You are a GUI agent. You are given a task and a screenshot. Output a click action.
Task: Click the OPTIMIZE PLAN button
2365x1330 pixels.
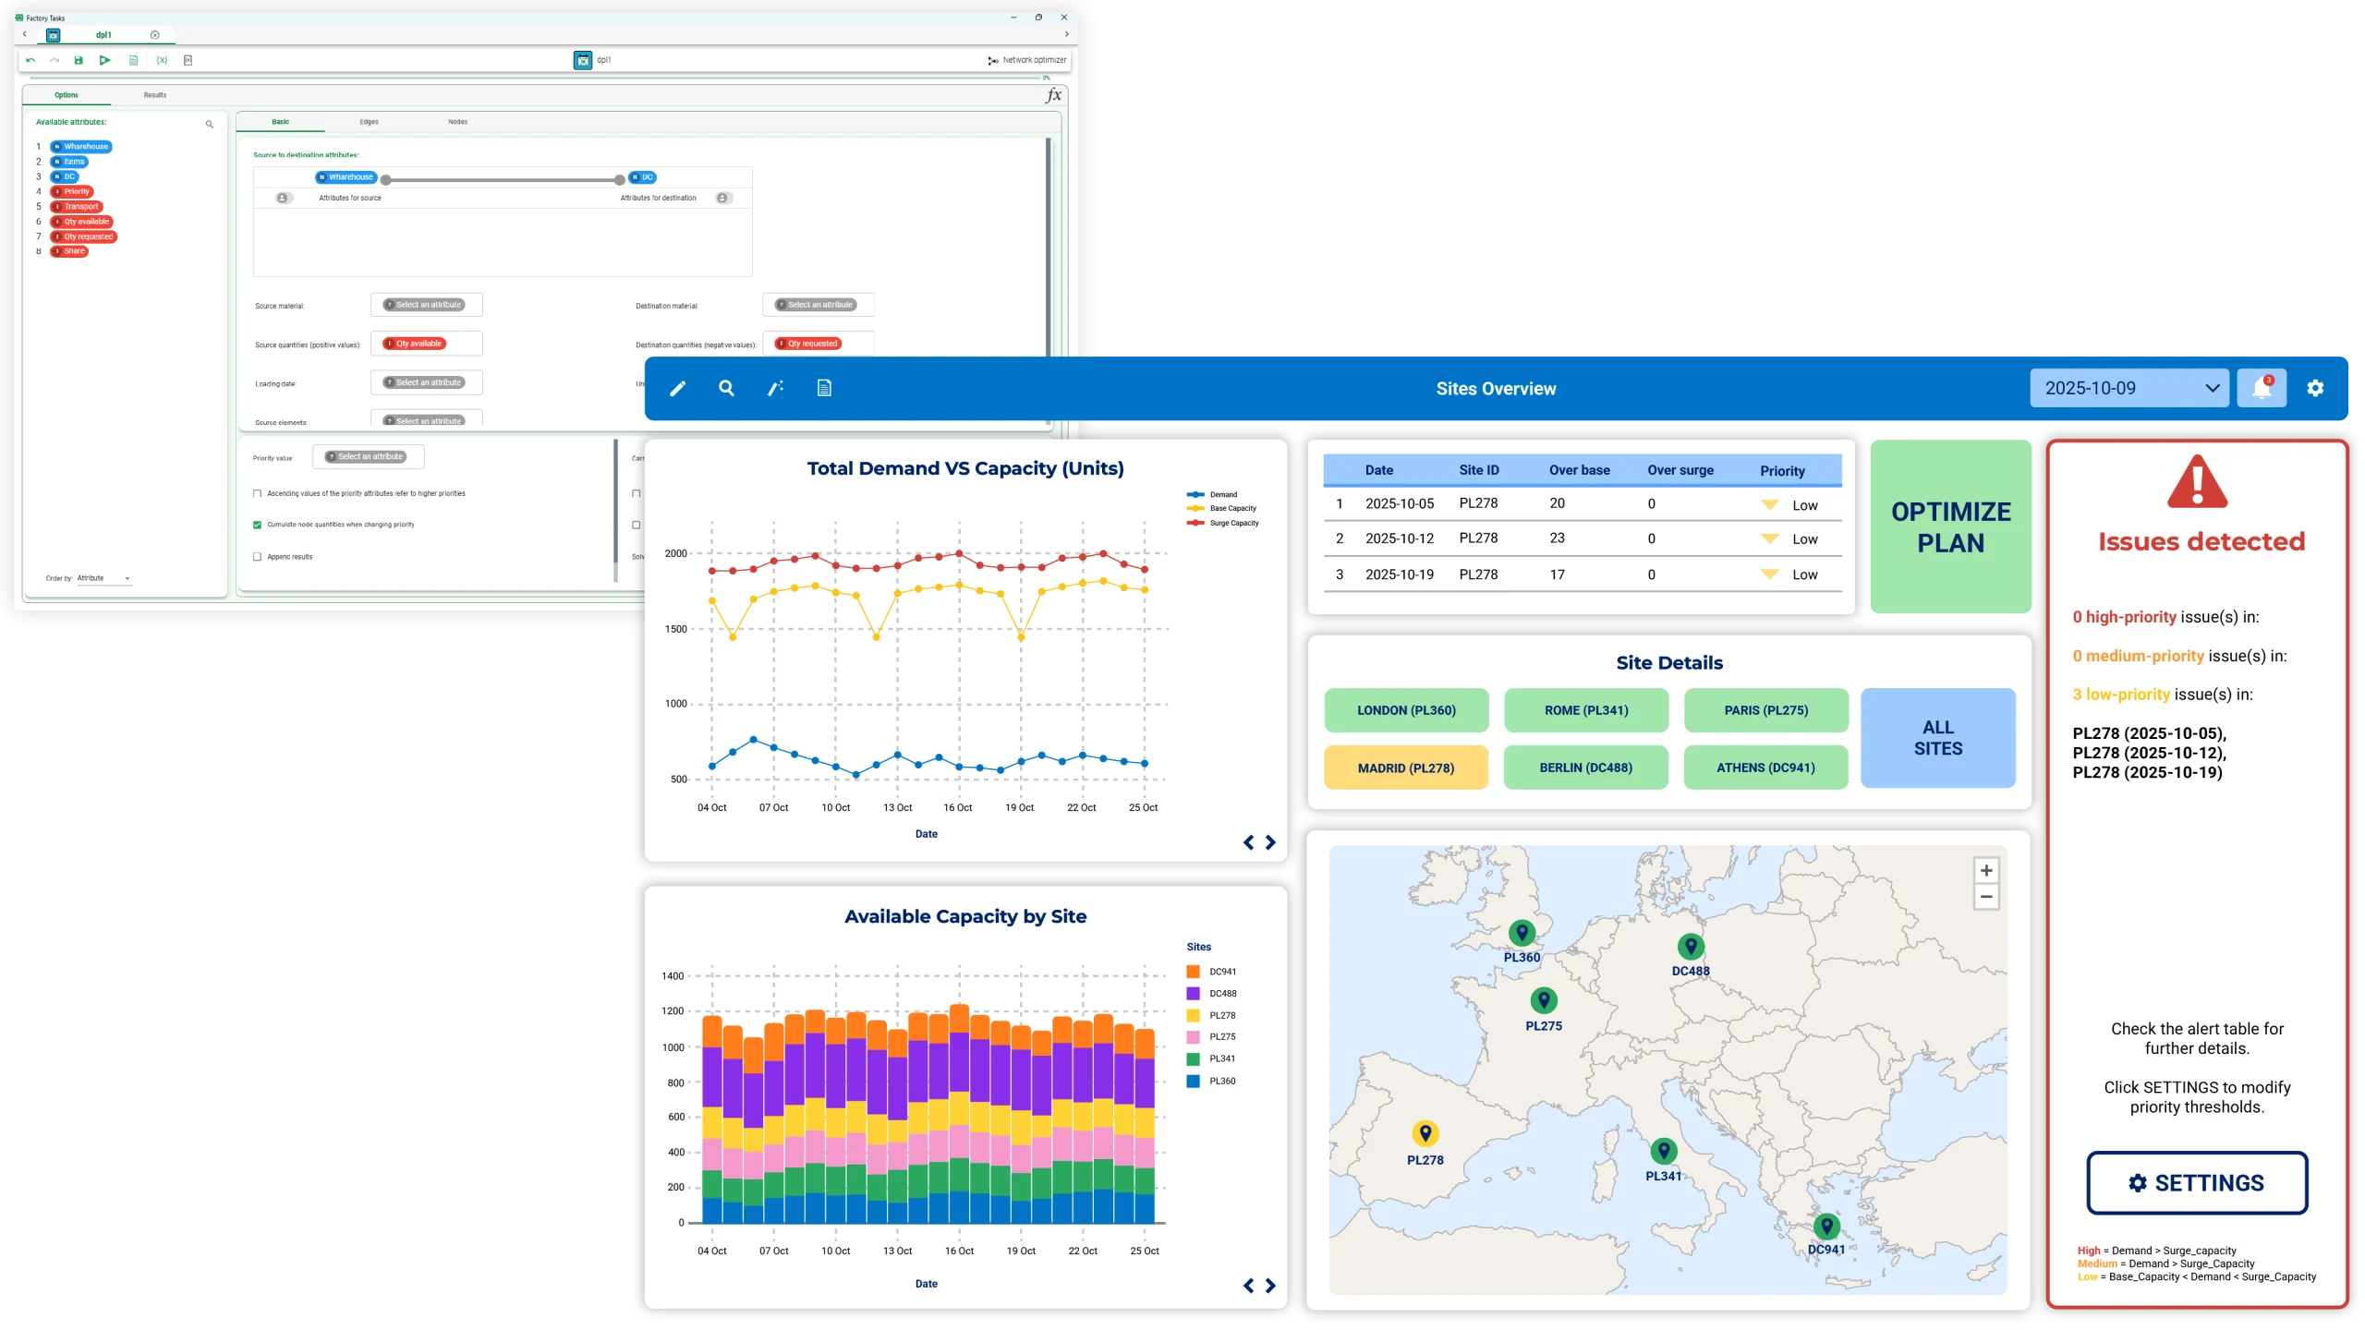(1951, 526)
